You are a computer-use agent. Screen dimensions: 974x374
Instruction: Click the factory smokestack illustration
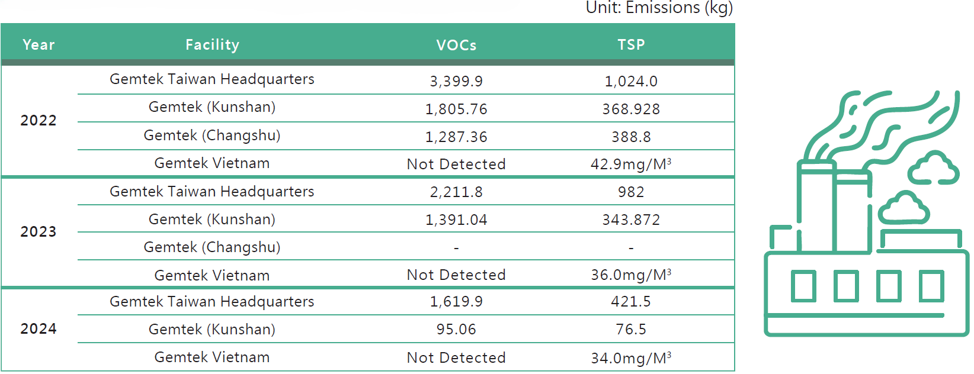point(866,214)
